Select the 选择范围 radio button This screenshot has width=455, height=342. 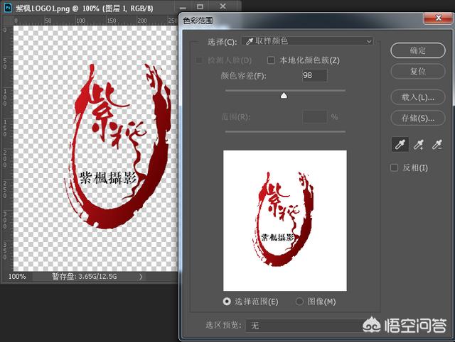(x=227, y=302)
